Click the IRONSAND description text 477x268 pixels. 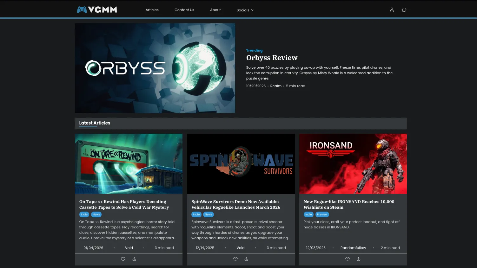351,225
